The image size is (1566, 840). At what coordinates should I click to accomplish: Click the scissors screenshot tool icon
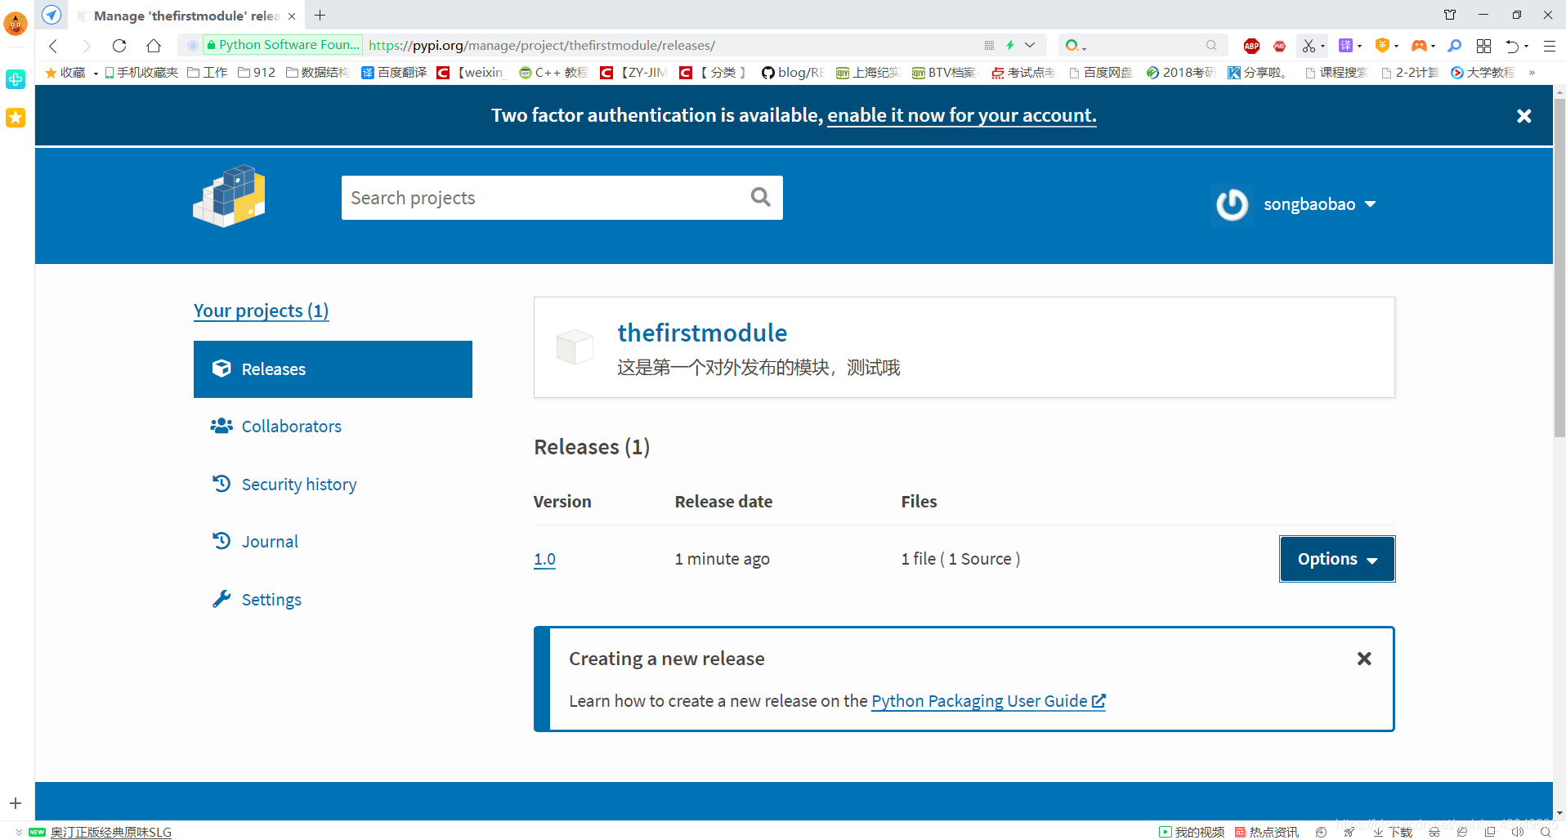pyautogui.click(x=1309, y=46)
